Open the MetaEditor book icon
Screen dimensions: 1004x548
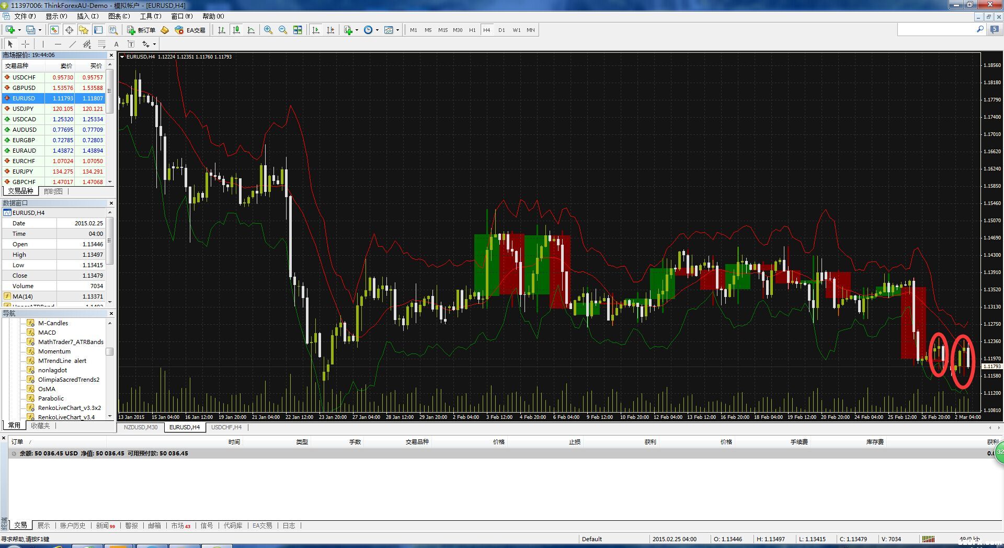(x=165, y=30)
